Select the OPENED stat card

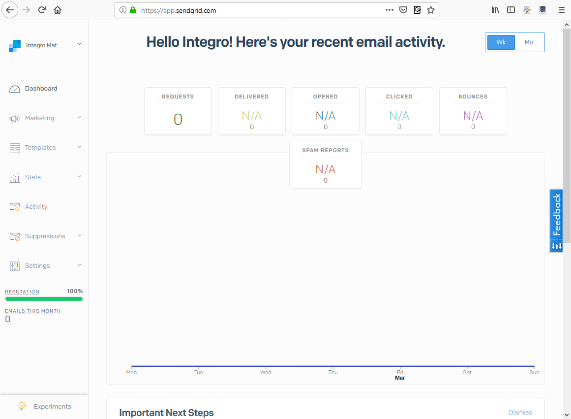[326, 111]
